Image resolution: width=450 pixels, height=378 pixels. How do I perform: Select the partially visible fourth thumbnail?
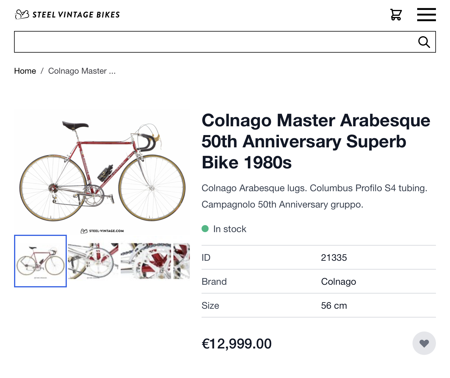tap(182, 261)
